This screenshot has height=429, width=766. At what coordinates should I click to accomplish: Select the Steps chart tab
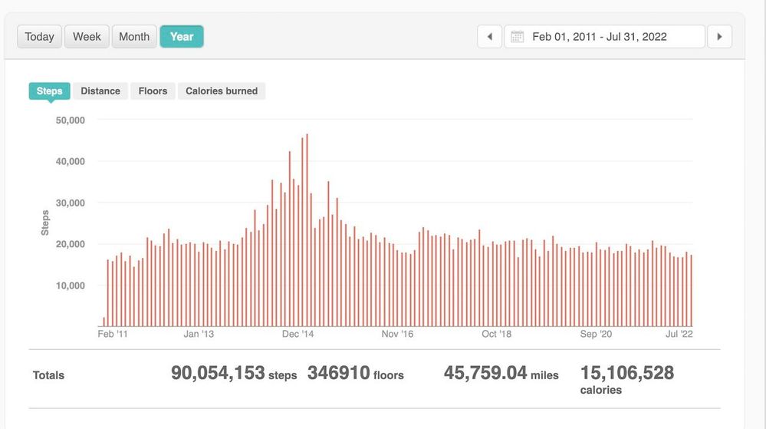click(x=49, y=91)
